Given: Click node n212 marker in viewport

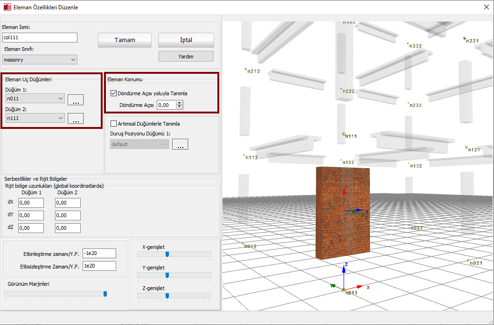Looking at the screenshot, I should (x=246, y=70).
